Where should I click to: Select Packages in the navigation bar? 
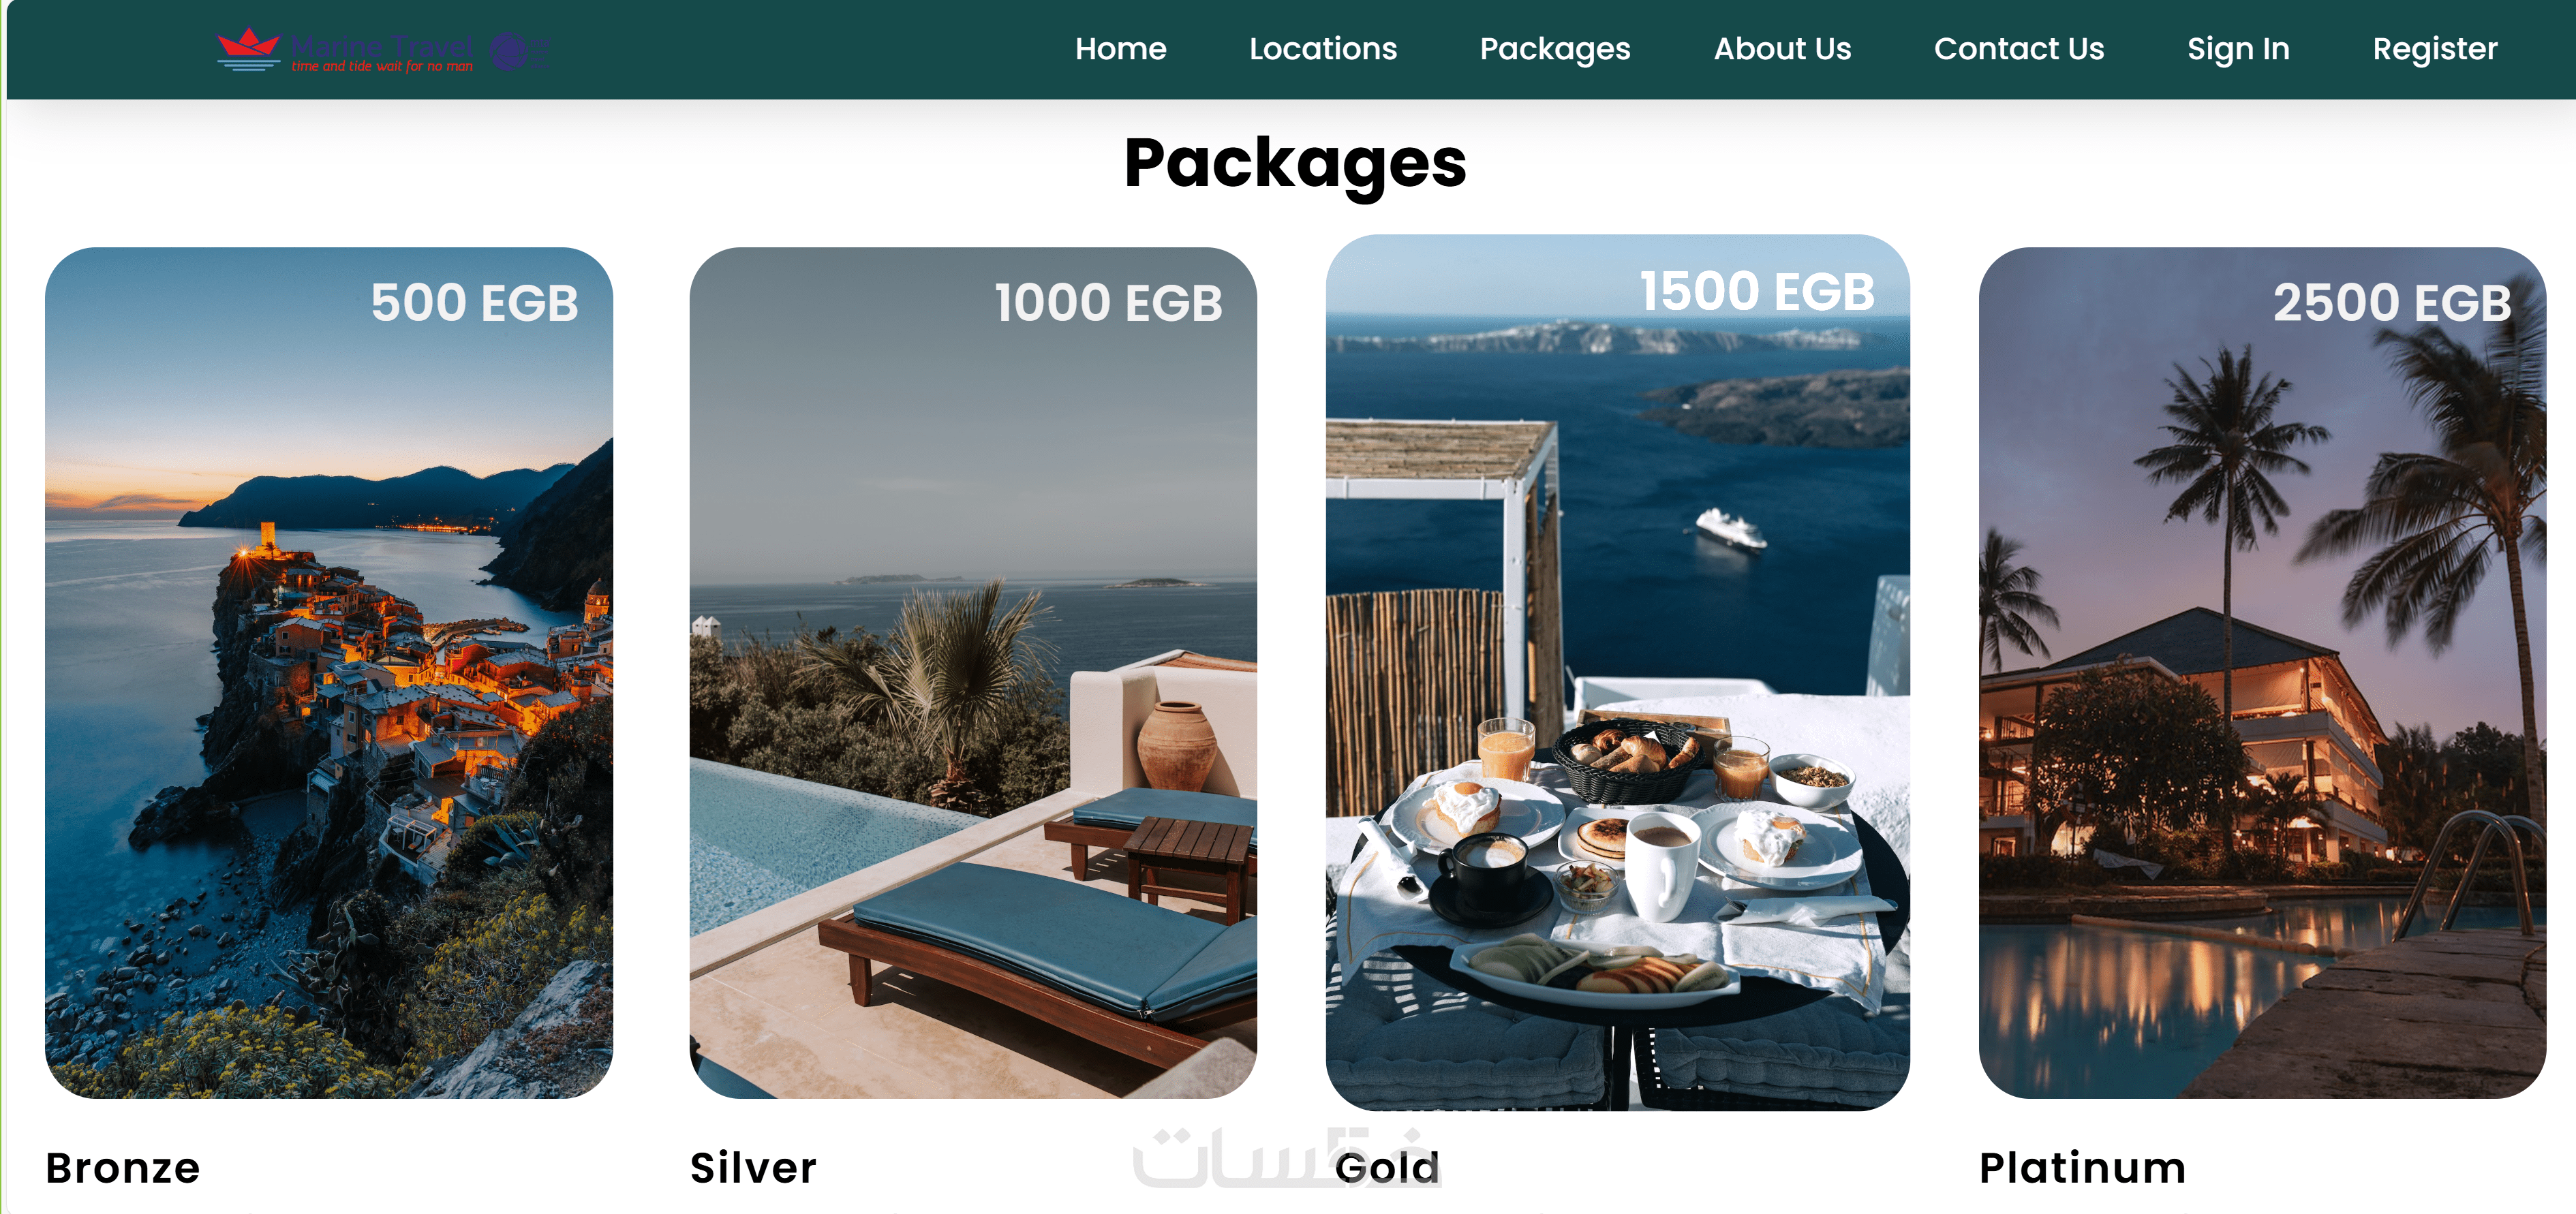coord(1554,49)
